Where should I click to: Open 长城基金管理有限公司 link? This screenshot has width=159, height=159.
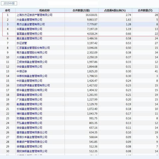click(30, 109)
